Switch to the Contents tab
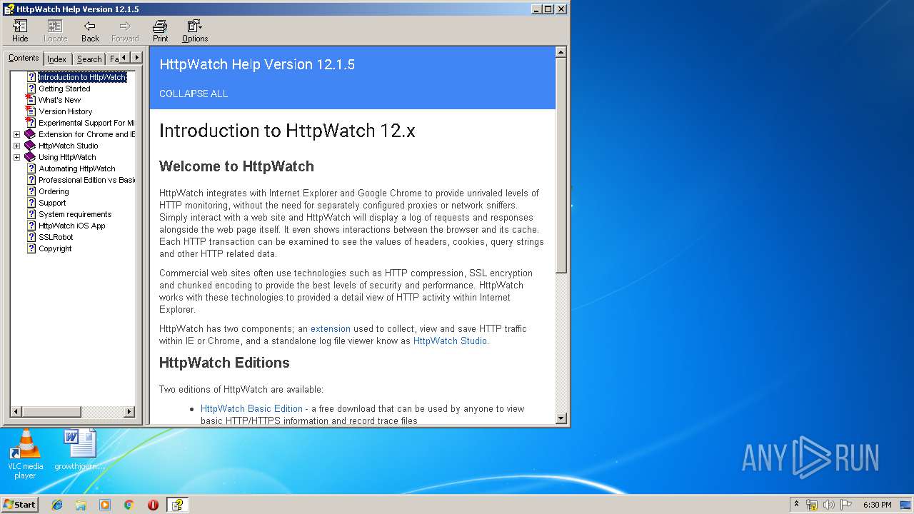This screenshot has height=514, width=914. pyautogui.click(x=24, y=59)
